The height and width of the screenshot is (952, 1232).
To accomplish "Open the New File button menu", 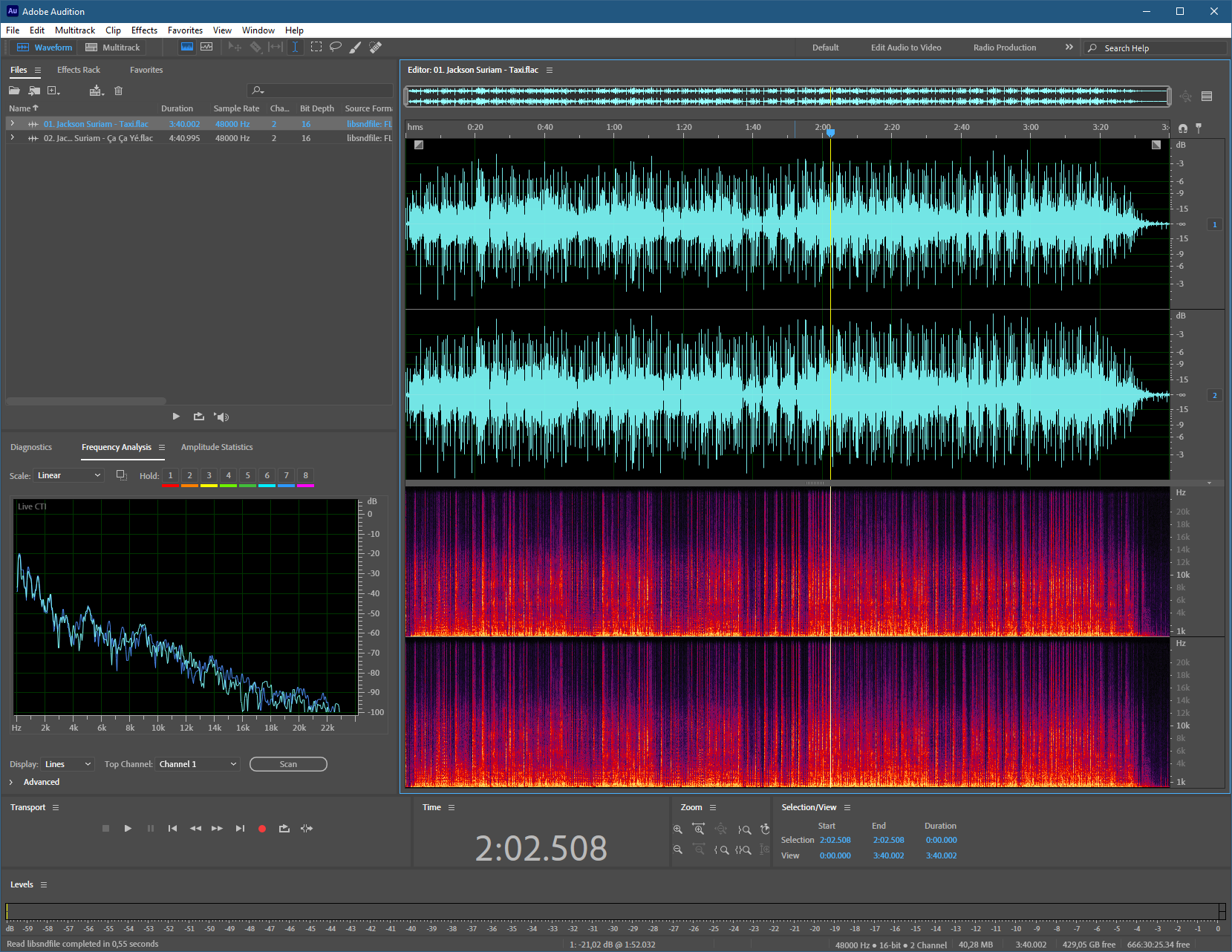I will [53, 91].
